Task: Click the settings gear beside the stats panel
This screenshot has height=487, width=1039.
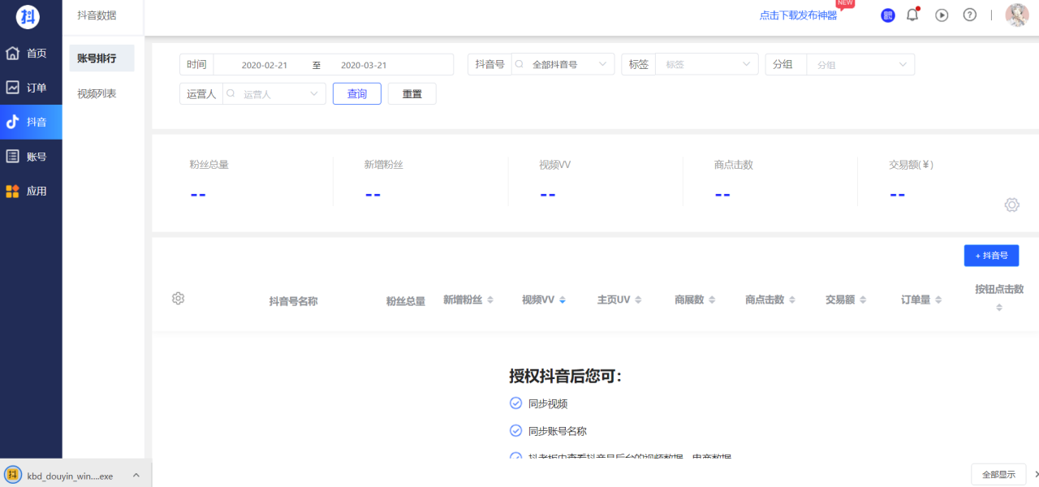Action: [x=1011, y=205]
